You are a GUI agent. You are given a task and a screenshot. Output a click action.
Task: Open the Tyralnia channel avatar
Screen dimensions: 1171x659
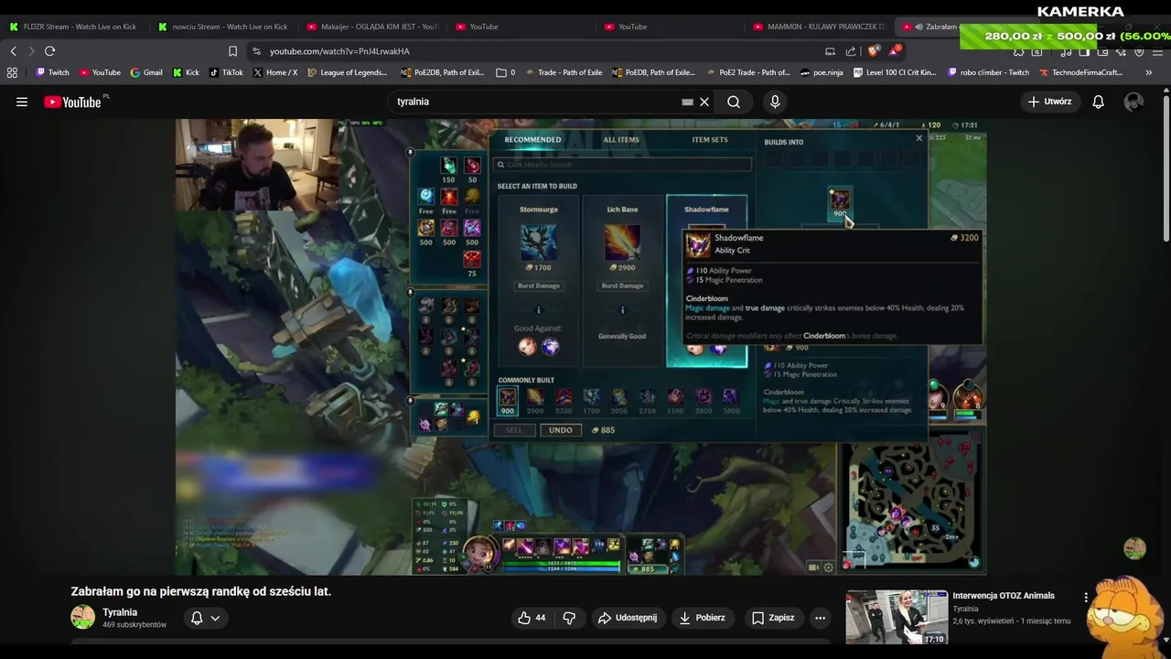coord(82,618)
